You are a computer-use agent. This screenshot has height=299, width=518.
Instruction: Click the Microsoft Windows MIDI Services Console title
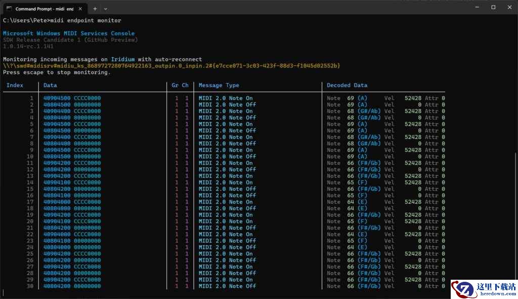click(x=69, y=33)
